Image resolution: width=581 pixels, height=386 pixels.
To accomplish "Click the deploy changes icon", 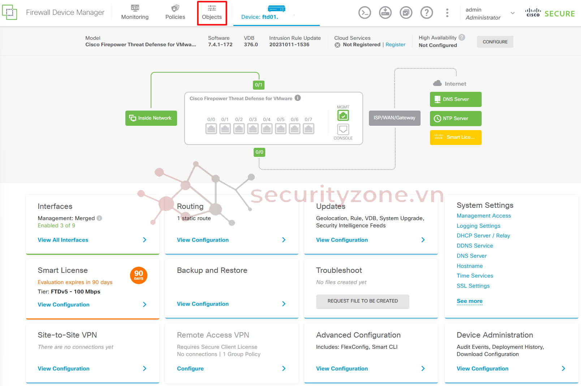I will 385,13.
